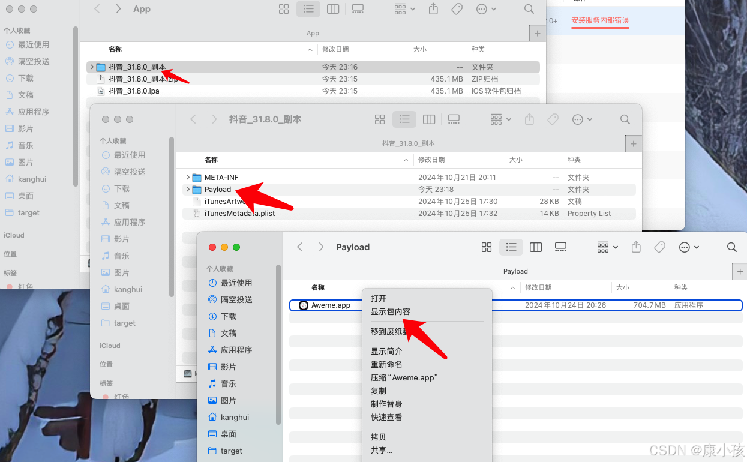Viewport: 747px width, 462px height.
Task: Click share icon in Payload window
Action: click(x=637, y=247)
